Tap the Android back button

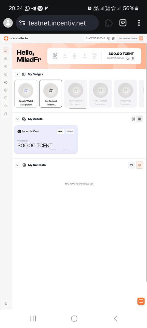point(115,318)
